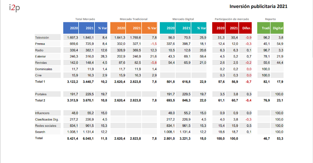Click the Total 2 row label
This screenshot has height=163, width=313.
pyautogui.click(x=40, y=100)
